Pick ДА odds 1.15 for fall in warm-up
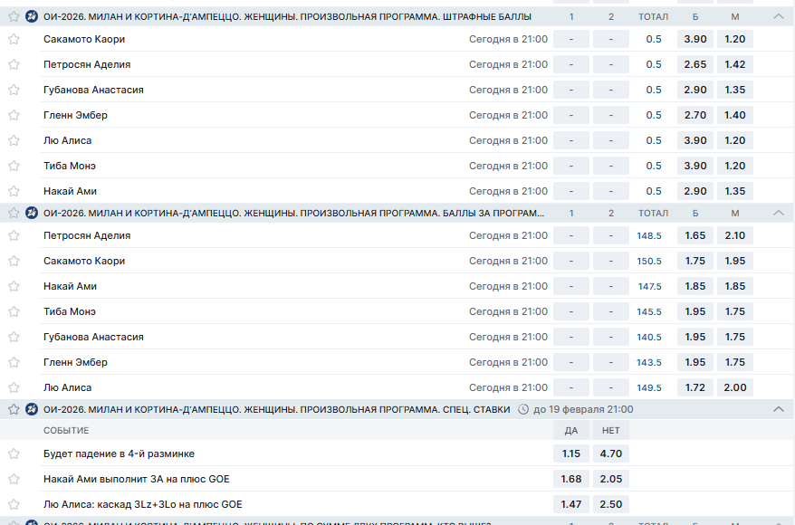795x525 pixels. 570,453
